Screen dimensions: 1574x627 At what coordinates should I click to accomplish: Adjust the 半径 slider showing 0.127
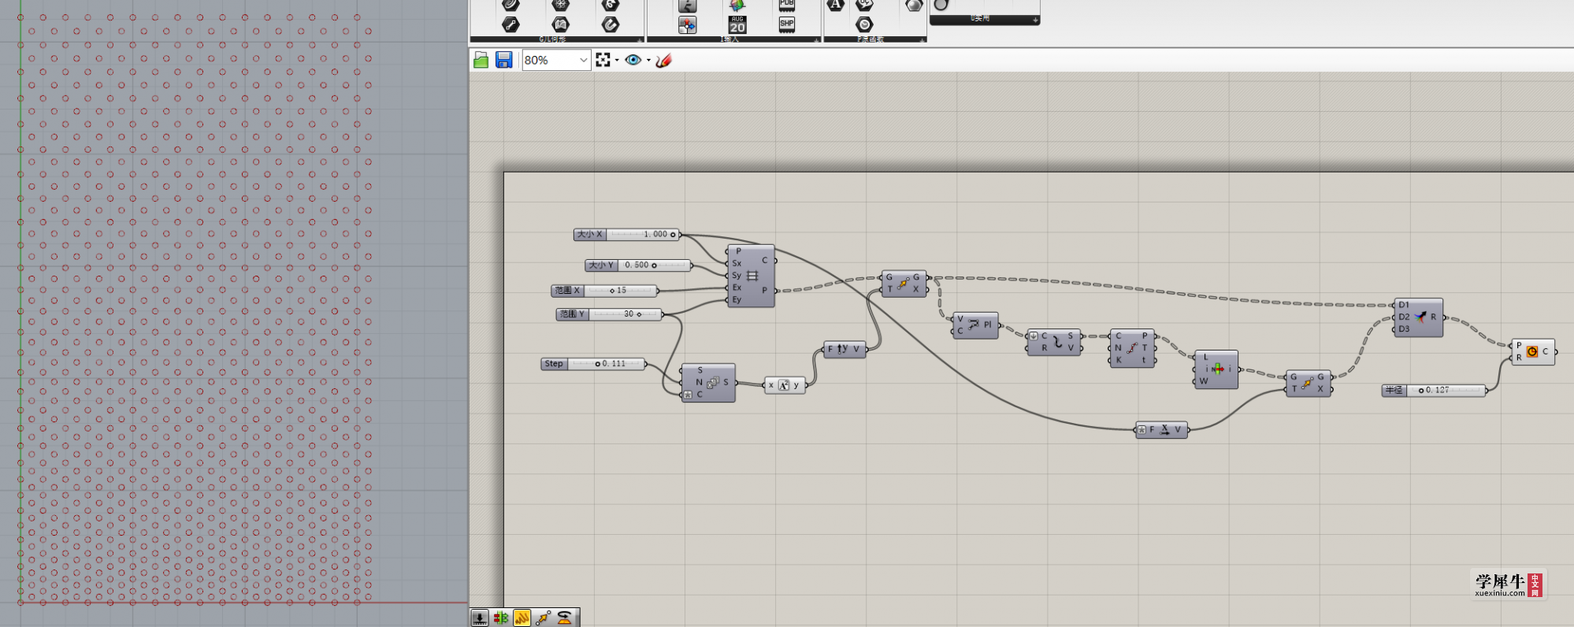coord(1435,390)
